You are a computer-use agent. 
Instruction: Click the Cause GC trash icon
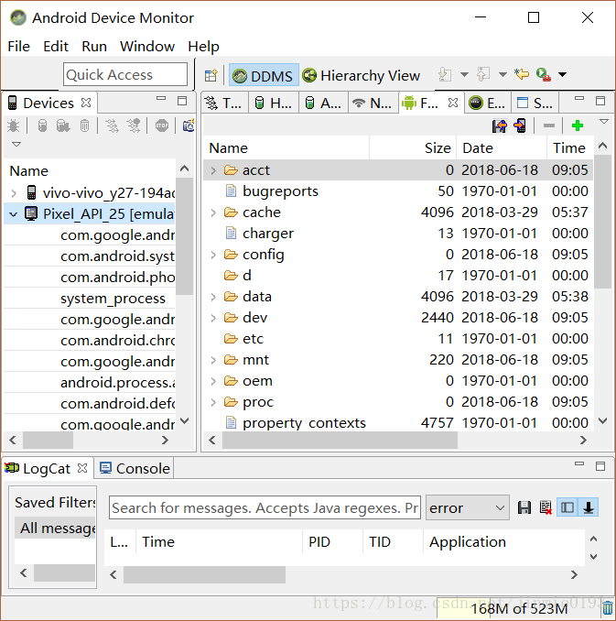[84, 126]
